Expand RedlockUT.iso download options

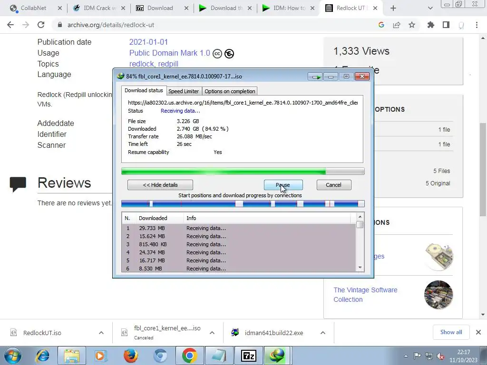coord(101,333)
